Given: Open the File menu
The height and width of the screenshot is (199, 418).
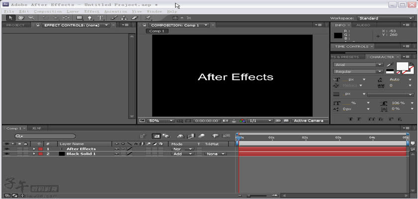Looking at the screenshot, I should click(9, 11).
